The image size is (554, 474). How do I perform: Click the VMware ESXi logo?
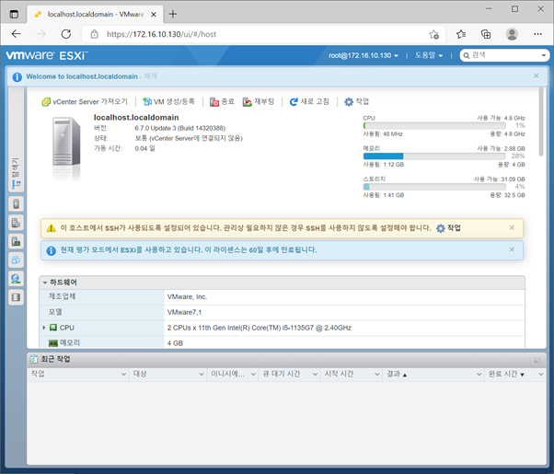click(x=47, y=55)
